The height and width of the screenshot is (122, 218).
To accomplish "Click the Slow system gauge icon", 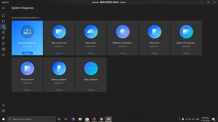I will click(91, 32).
